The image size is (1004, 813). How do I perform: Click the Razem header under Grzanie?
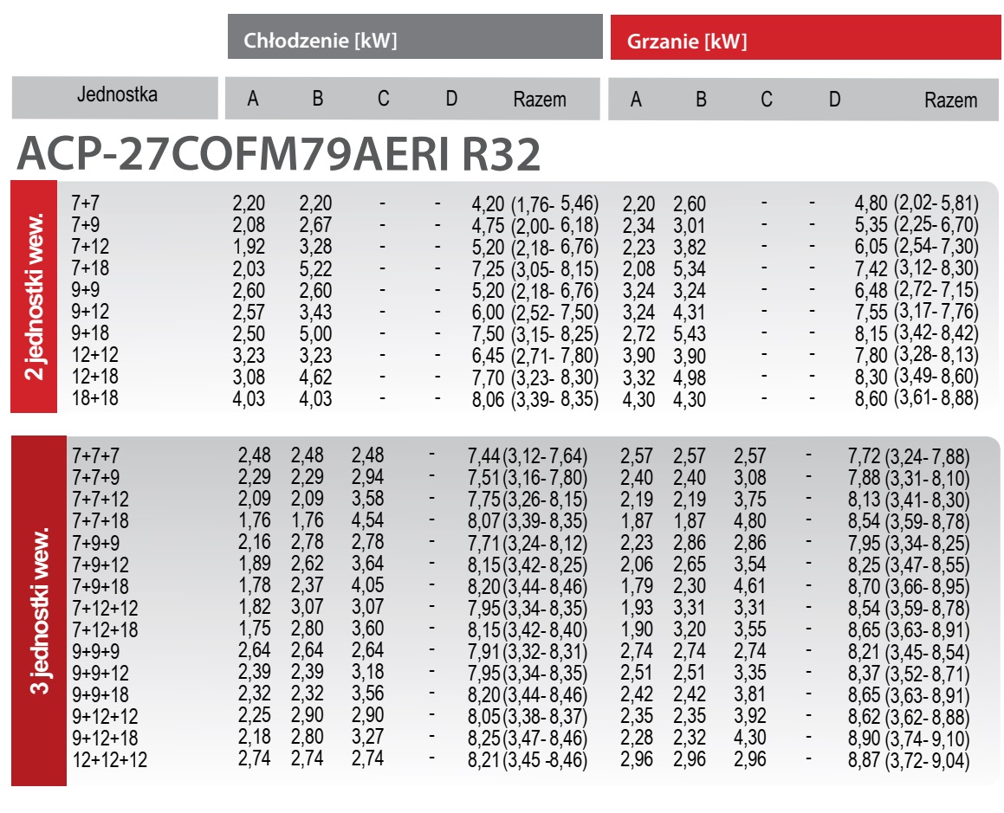(951, 100)
